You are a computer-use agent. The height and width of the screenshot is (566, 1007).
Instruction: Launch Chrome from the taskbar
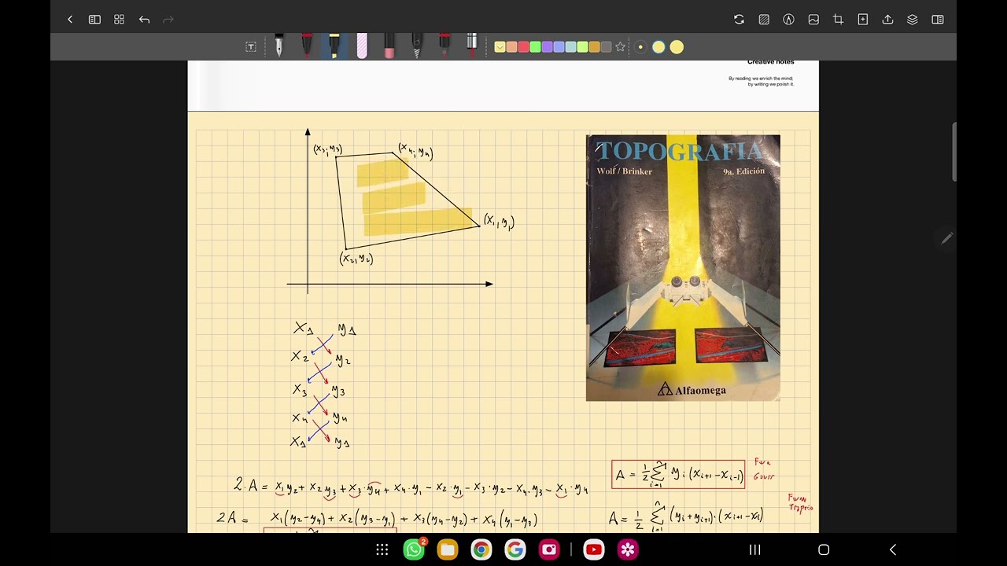pos(481,549)
